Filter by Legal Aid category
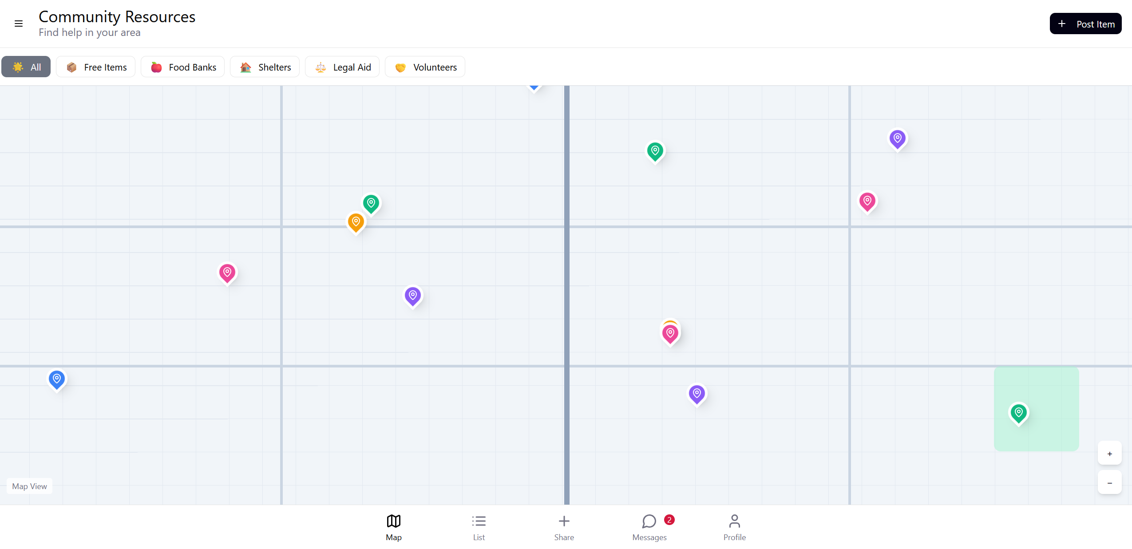Viewport: 1132px width, 549px height. pos(342,67)
